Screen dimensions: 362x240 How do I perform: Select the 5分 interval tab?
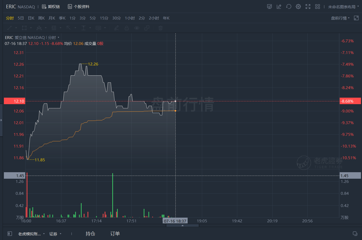(x=93, y=18)
